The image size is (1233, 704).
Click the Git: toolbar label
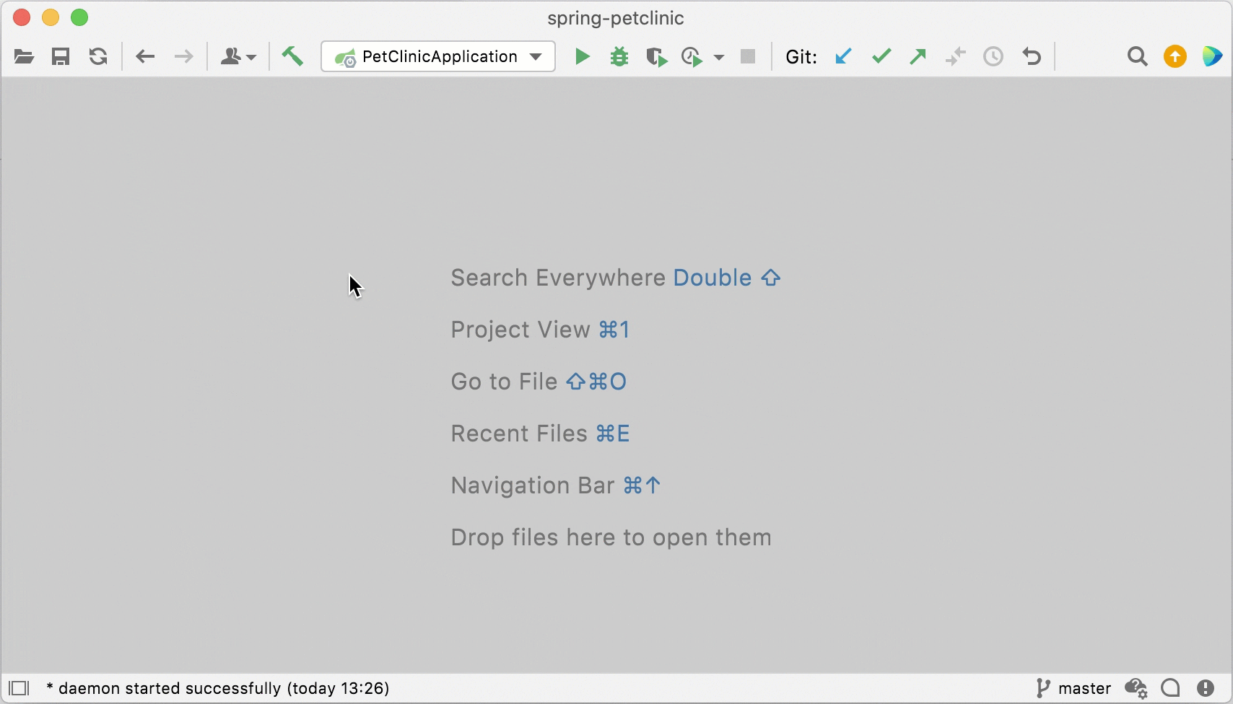[801, 57]
